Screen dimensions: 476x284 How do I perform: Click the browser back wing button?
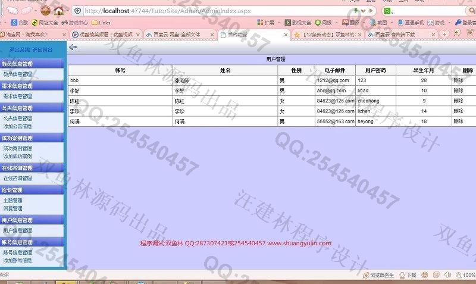[x=12, y=11]
